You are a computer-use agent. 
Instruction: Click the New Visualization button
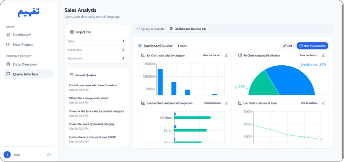point(312,46)
